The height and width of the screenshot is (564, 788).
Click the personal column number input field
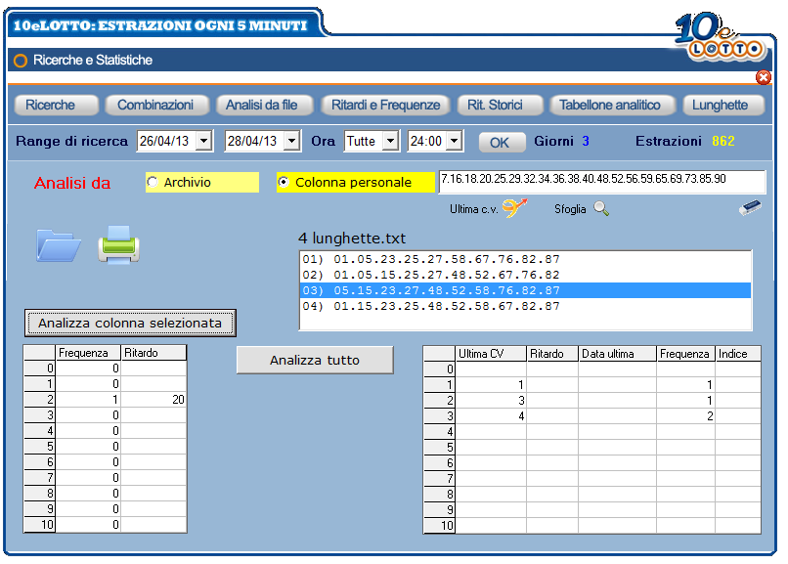602,181
